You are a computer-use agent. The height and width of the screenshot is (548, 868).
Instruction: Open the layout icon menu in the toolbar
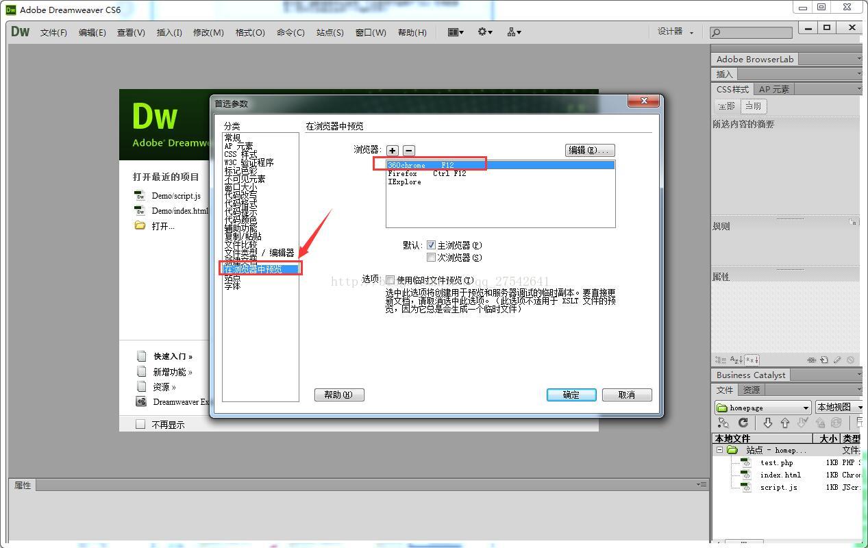pyautogui.click(x=456, y=32)
